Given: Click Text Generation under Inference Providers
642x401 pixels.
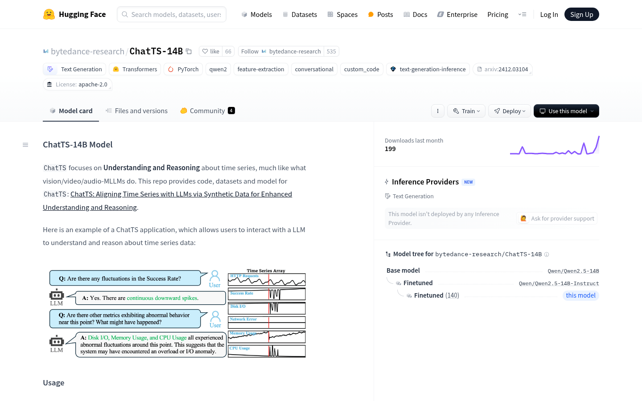Looking at the screenshot, I should [409, 196].
